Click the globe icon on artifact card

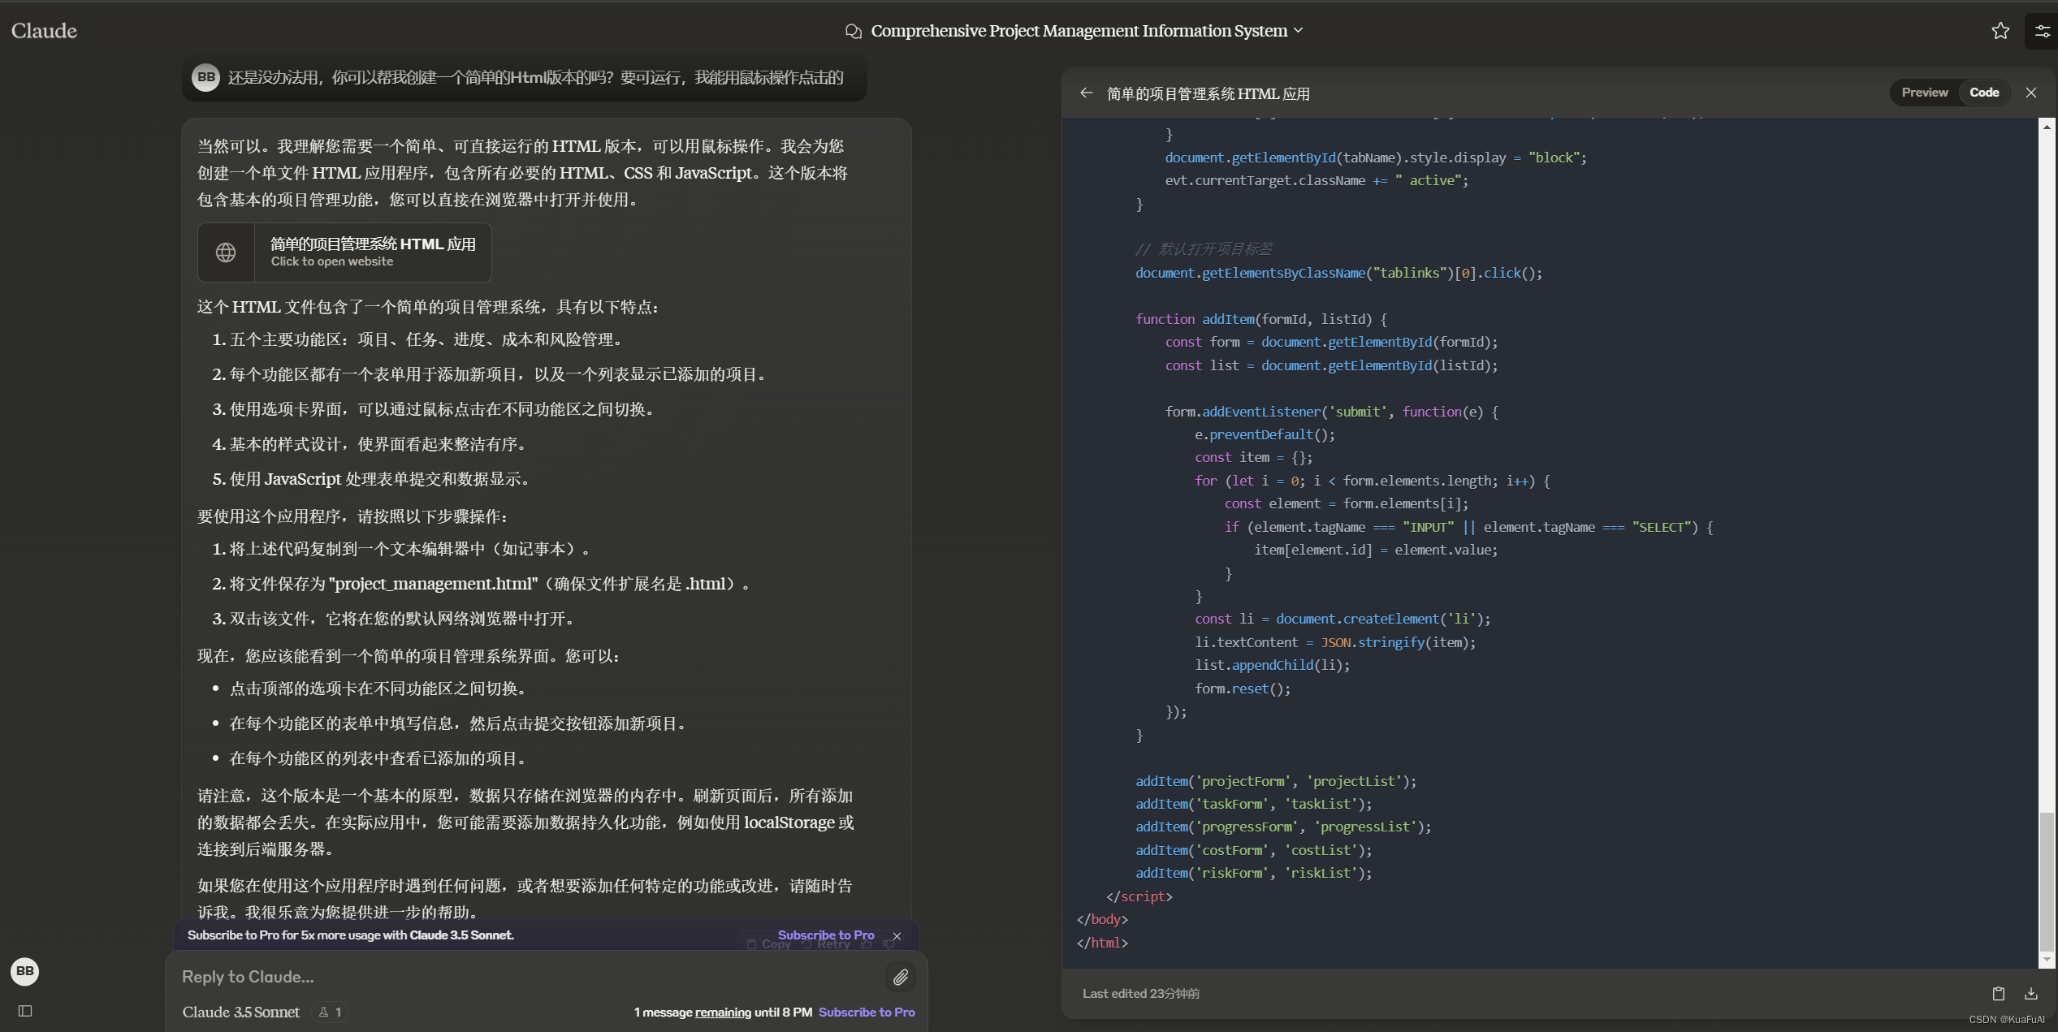(226, 253)
